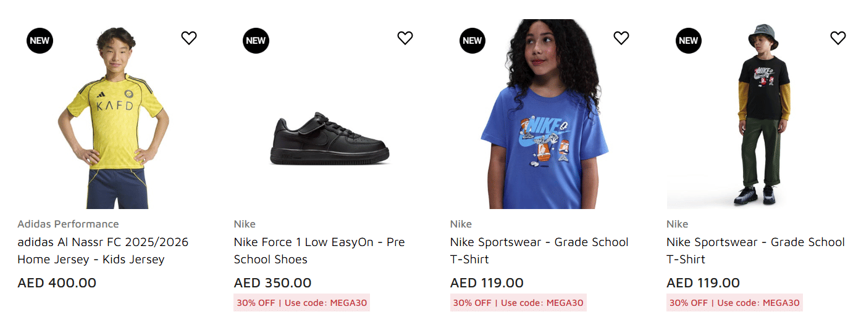Click NEW badge on blue Nike T-Shirt
861x333 pixels.
pos(472,41)
